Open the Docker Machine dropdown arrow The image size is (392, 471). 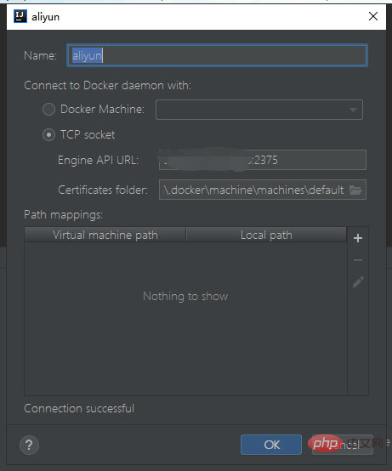point(353,110)
